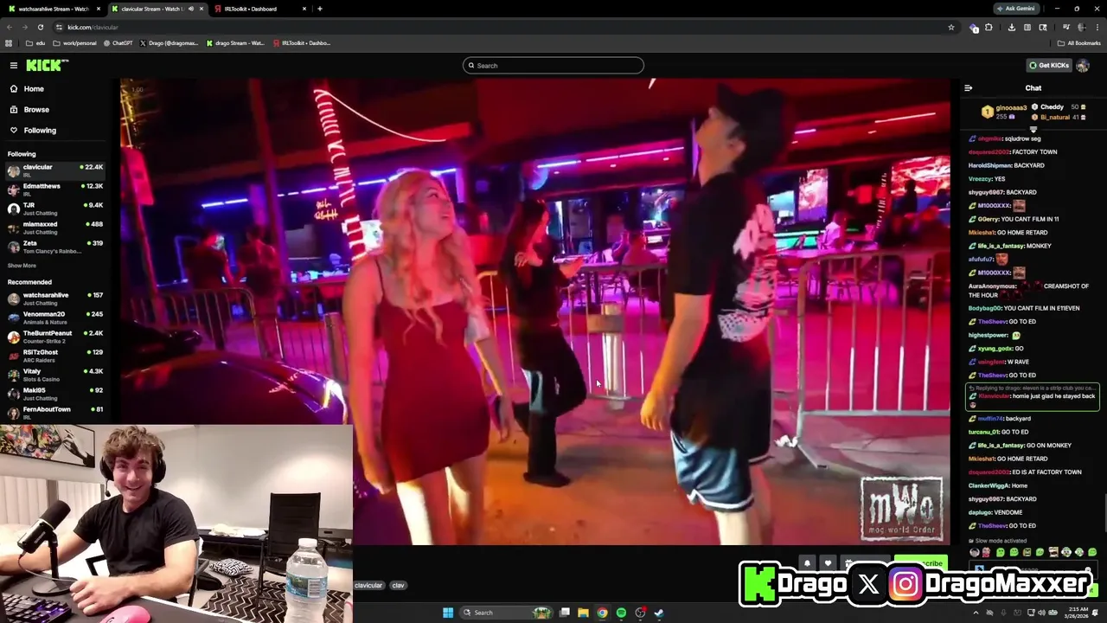Click Ask Gemini button
This screenshot has width=1107, height=623.
tap(1015, 9)
